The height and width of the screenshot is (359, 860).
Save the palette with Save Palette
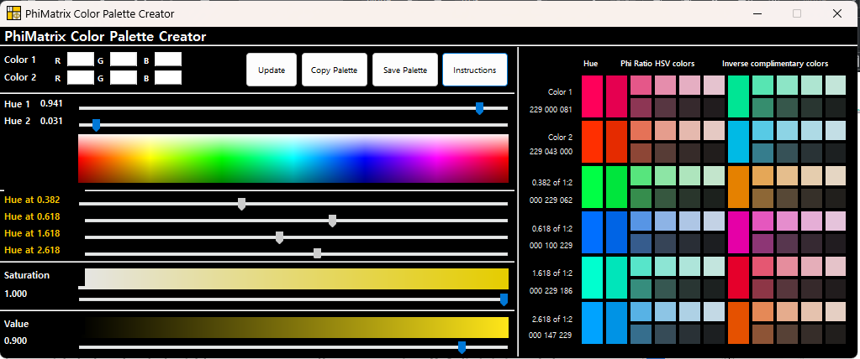404,70
